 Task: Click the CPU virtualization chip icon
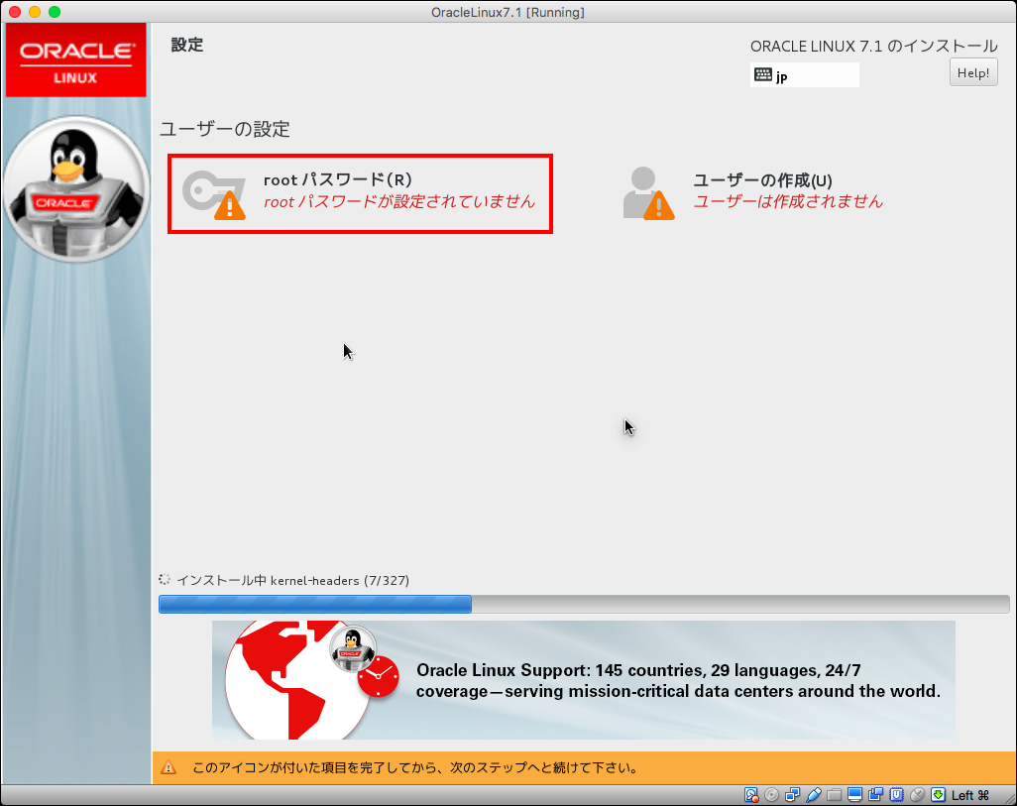tap(896, 795)
